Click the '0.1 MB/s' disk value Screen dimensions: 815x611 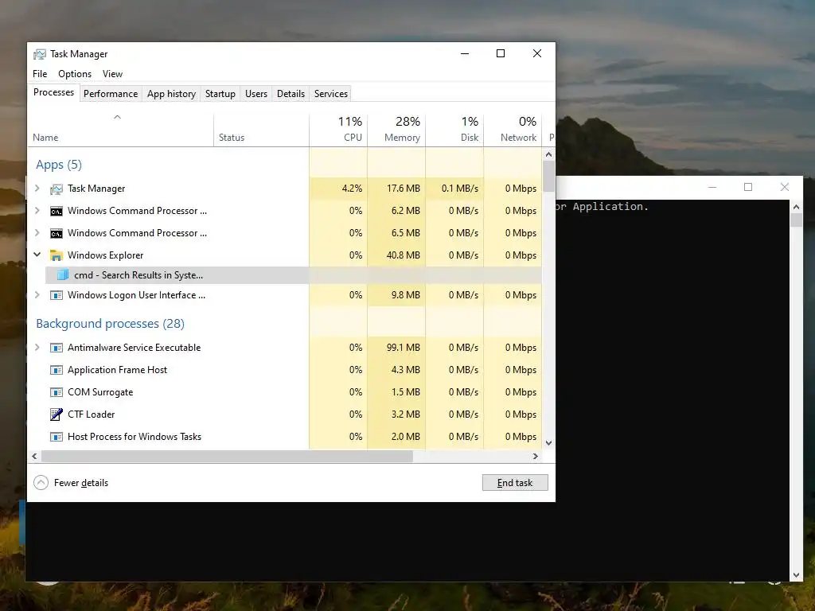coord(460,189)
